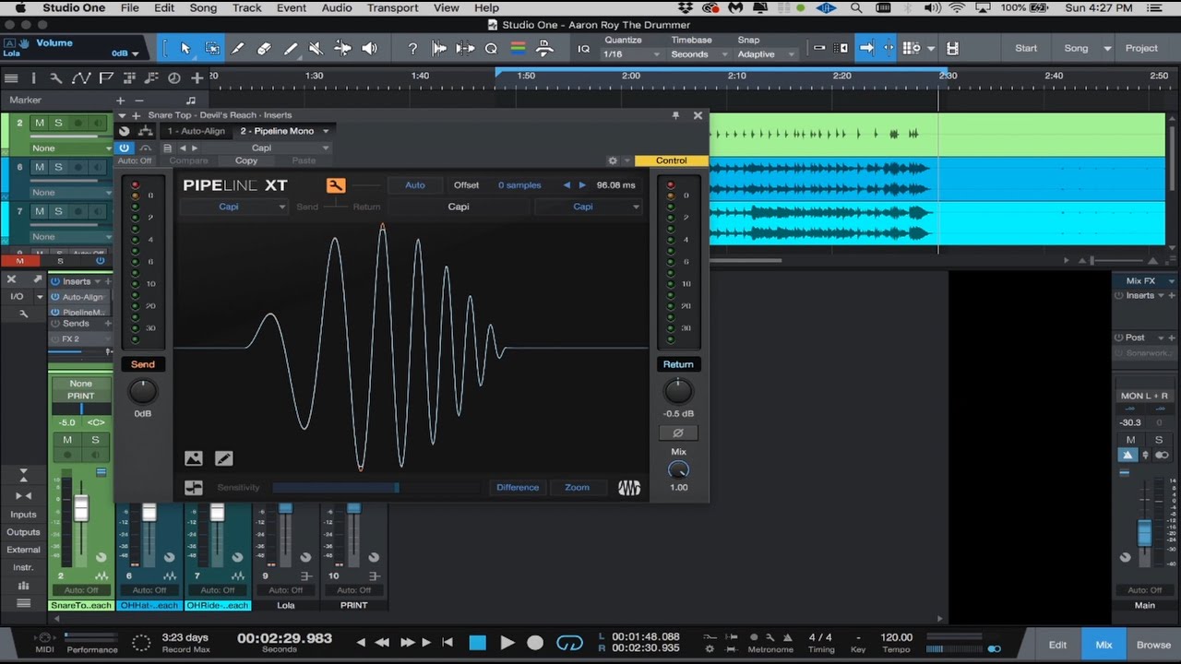Click the 0 samples offset field

(x=519, y=185)
